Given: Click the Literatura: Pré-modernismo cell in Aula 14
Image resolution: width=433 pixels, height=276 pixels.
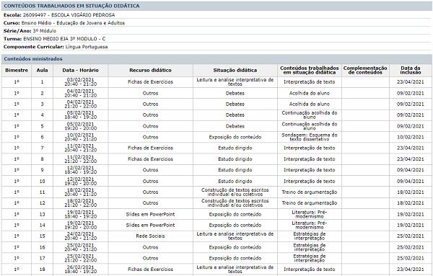Looking at the screenshot, I should pyautogui.click(x=310, y=226).
